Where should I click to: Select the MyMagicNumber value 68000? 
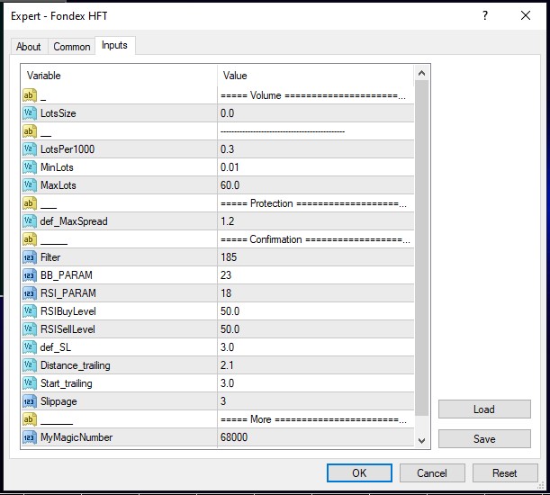(x=234, y=437)
